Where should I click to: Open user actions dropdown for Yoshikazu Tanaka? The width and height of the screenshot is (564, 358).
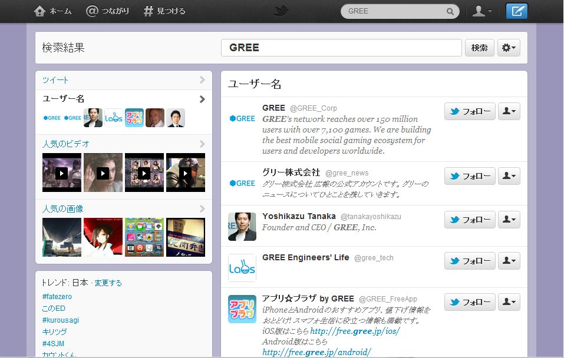[x=509, y=220]
